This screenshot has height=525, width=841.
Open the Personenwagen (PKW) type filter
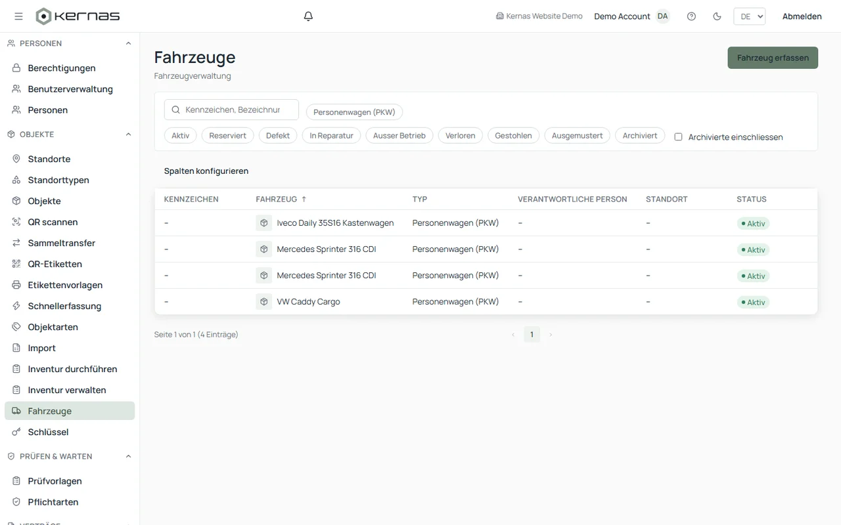coord(354,112)
